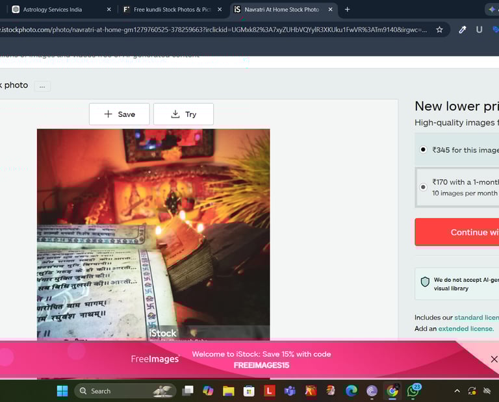499x402 pixels.
Task: Dismiss the FreeImages promo banner
Action: pyautogui.click(x=494, y=359)
